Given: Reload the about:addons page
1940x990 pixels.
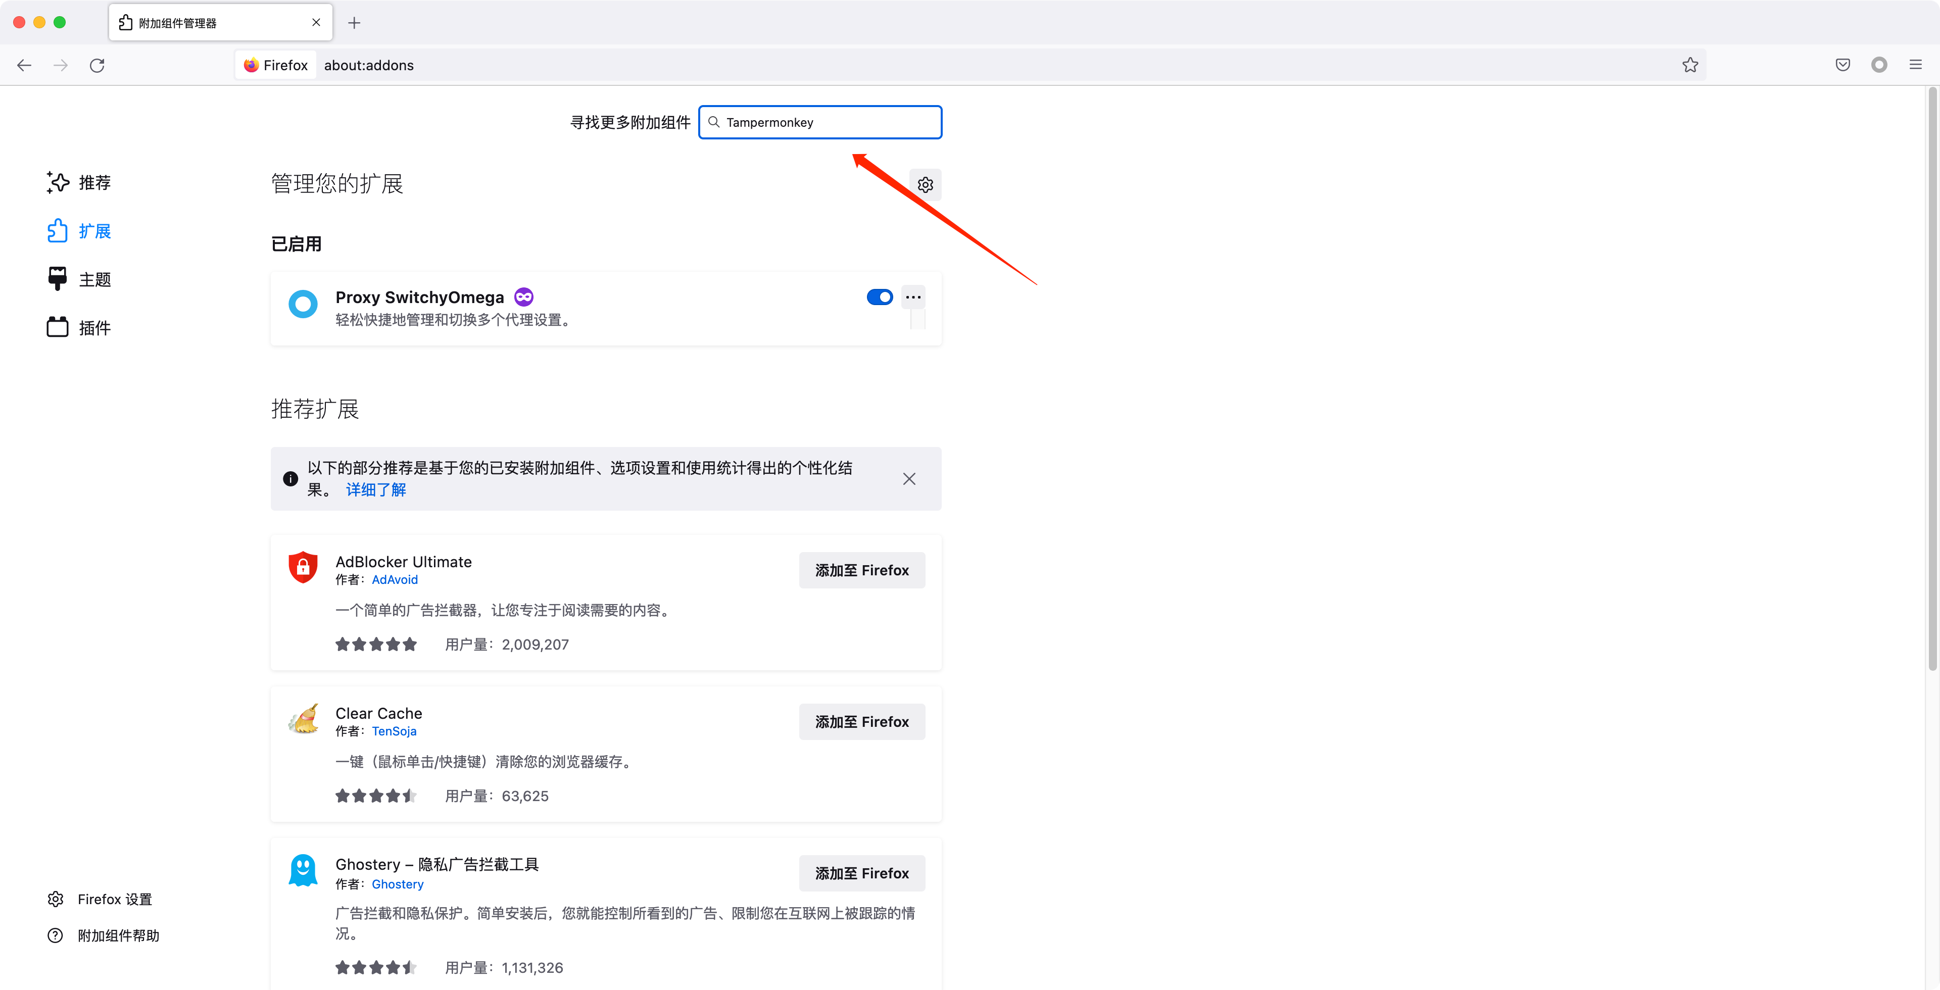Looking at the screenshot, I should (x=97, y=66).
